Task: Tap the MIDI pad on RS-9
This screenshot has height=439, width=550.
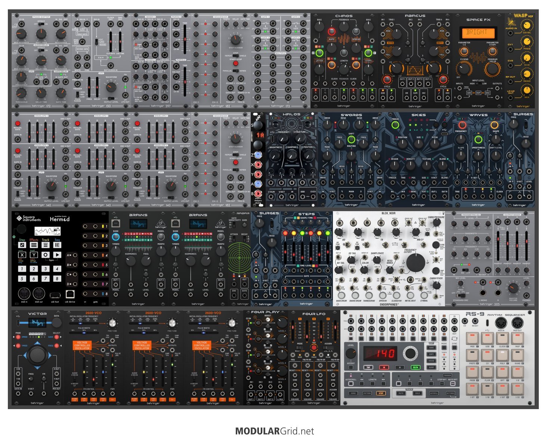Action: pos(472,339)
